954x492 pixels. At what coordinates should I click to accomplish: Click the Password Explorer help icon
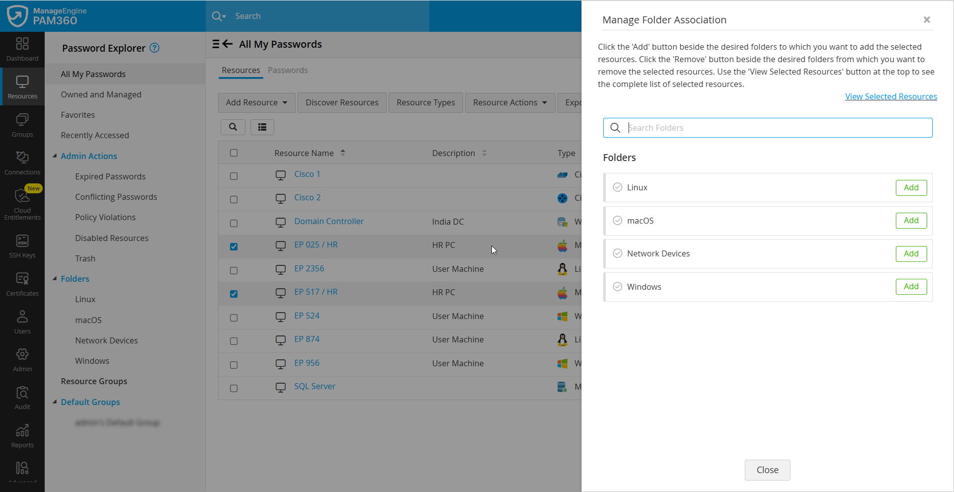click(x=155, y=48)
